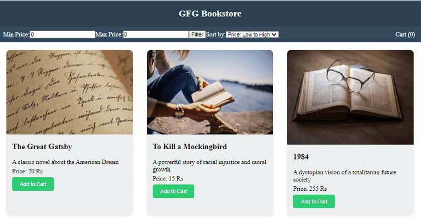Focus the Max Price input field
This screenshot has height=217, width=421.
[156, 34]
